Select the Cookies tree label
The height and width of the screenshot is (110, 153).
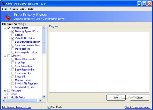[x=19, y=35]
